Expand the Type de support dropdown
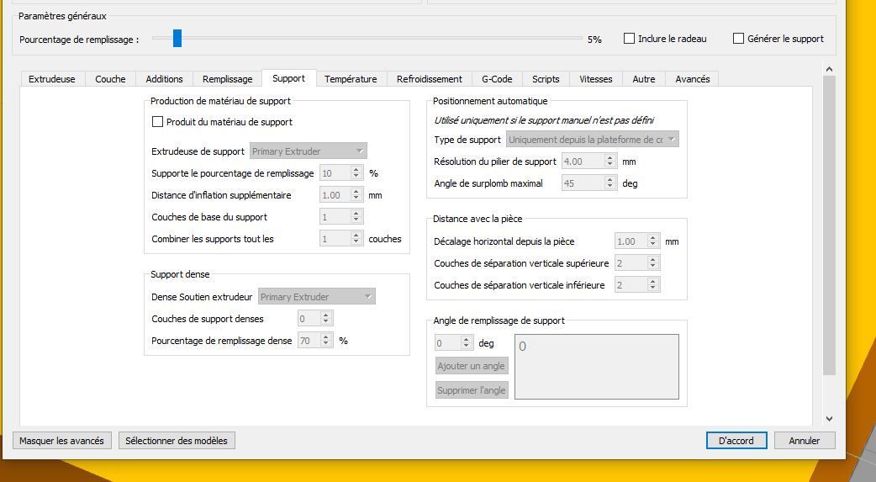Image resolution: width=876 pixels, height=482 pixels. [x=593, y=140]
